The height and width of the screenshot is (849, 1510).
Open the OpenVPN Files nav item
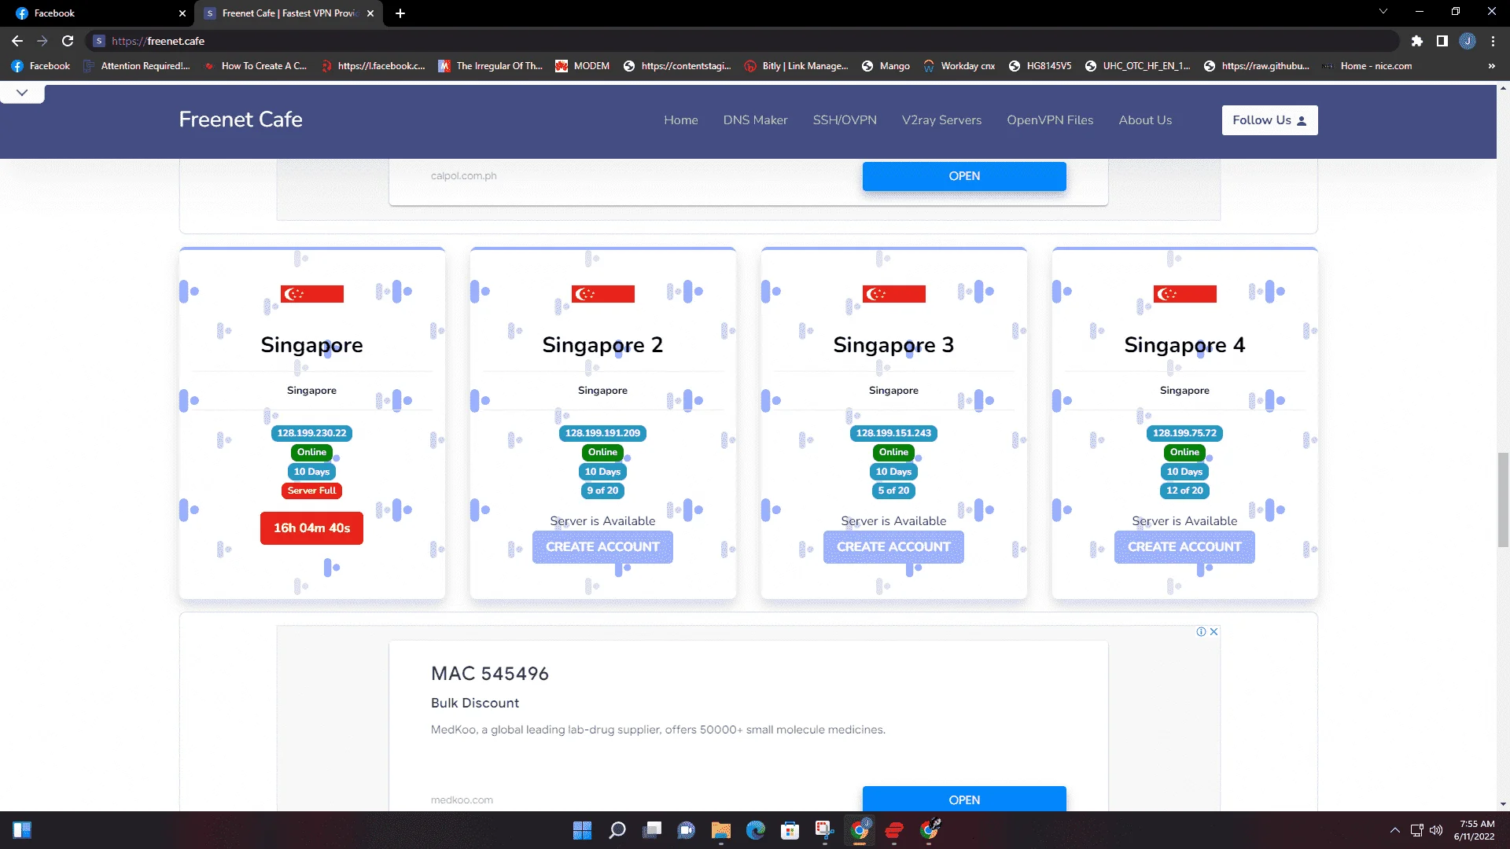1050,120
